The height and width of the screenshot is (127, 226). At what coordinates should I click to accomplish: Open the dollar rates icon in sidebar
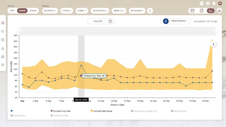pyautogui.click(x=3, y=23)
